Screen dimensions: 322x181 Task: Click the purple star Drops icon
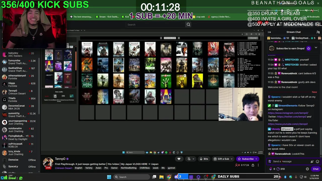(308, 48)
